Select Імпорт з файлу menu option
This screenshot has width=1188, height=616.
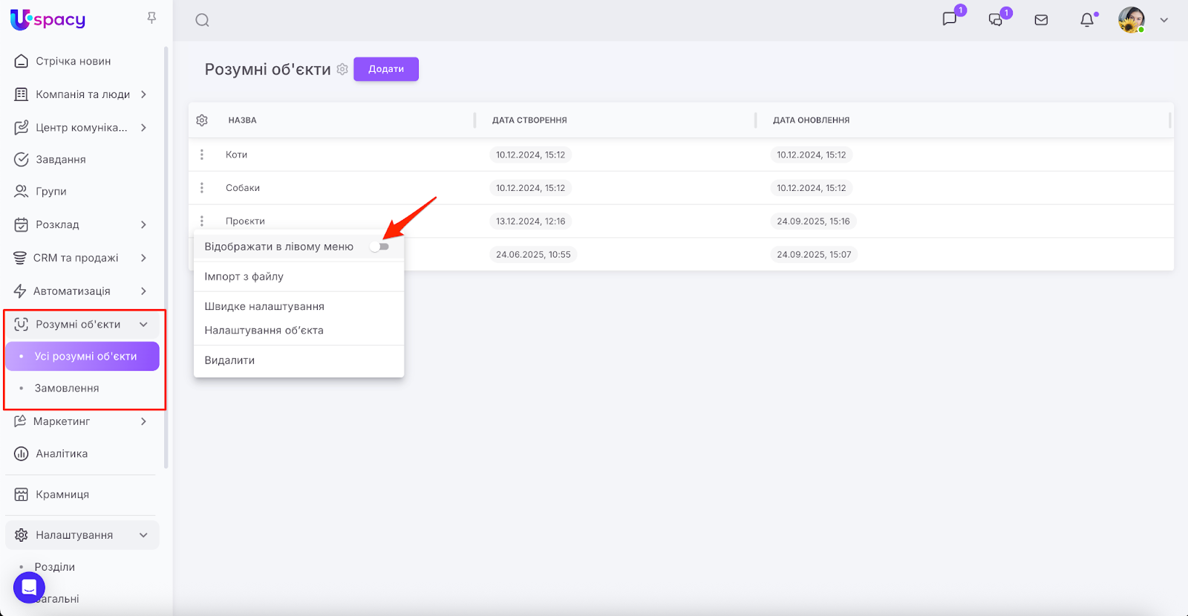point(244,276)
